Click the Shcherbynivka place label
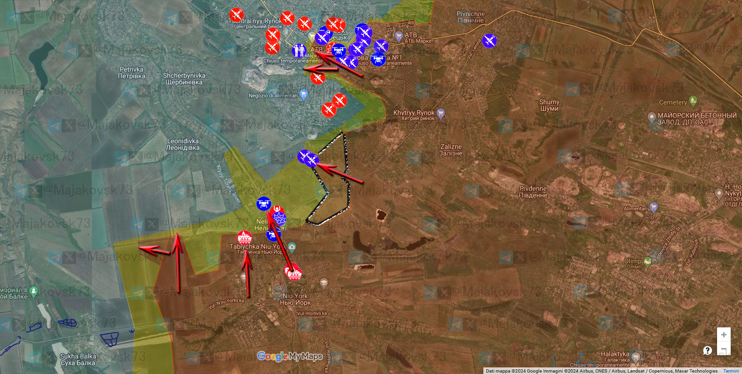The image size is (742, 374). [184, 79]
